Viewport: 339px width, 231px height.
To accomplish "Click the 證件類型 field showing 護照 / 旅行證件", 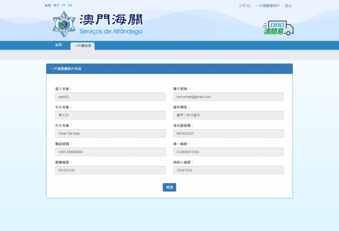I will [228, 115].
